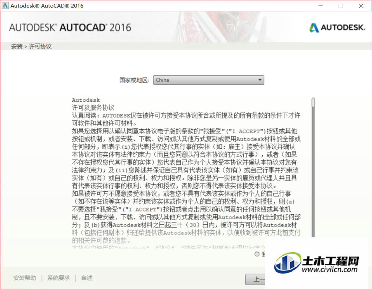
Task: Open the 系统要求 system requirements link
Action: click(59, 278)
